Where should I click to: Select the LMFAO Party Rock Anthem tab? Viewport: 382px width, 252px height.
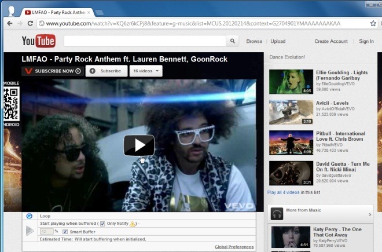point(57,12)
